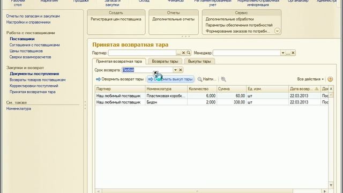Open Принятая возвратная тара in the sidebar
Viewport: 343px width, 193px height.
coord(33,92)
